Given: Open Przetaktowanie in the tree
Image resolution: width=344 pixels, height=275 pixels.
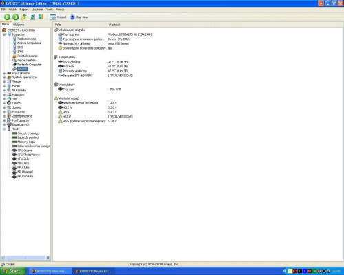Looking at the screenshot, I should tap(28, 56).
